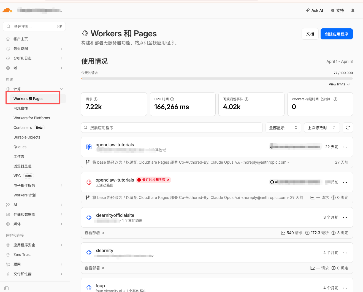Collapse the 计算 section

pos(61,89)
